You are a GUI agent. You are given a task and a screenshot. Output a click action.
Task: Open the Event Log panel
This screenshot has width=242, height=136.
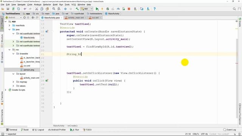pos(230,130)
